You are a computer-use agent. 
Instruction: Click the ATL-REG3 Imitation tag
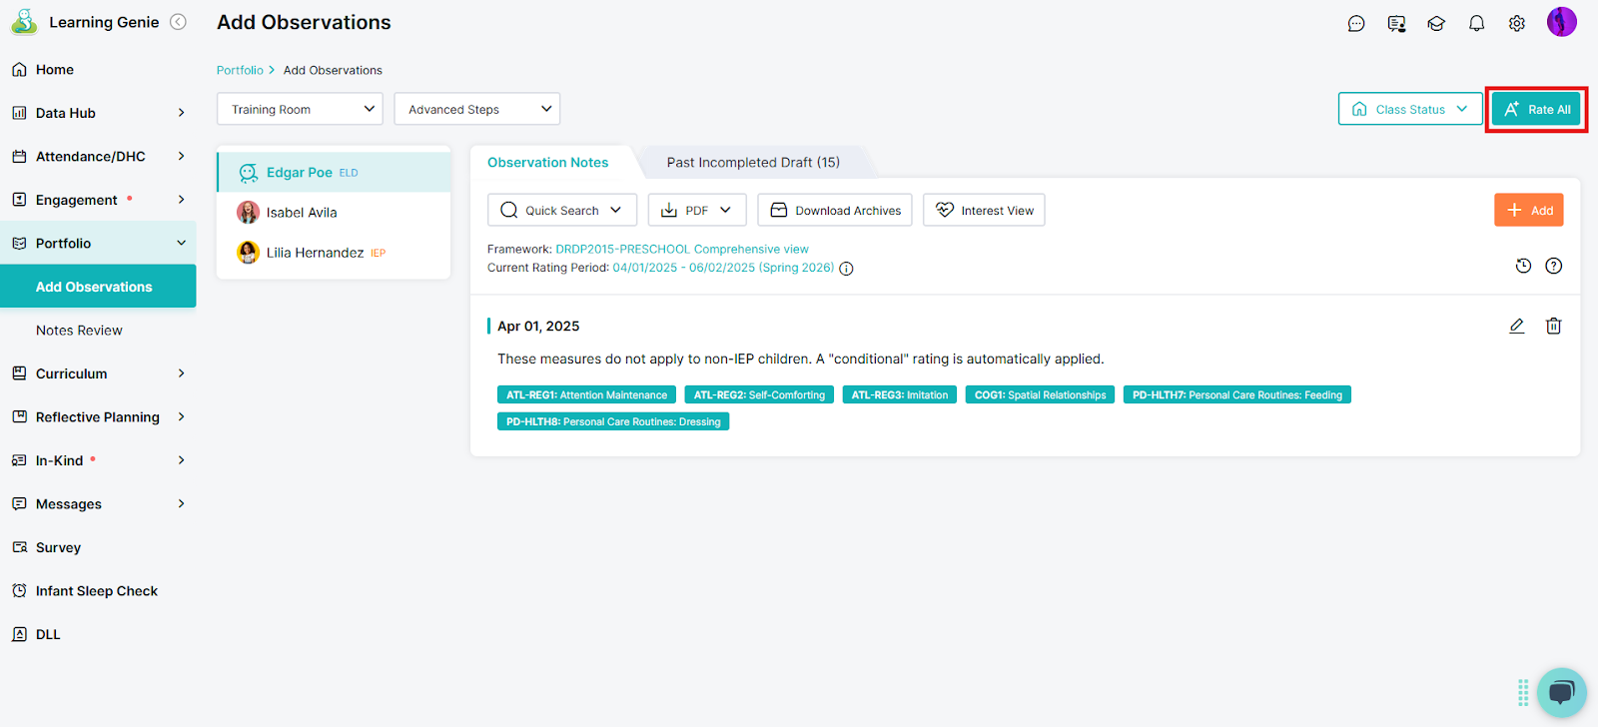900,394
